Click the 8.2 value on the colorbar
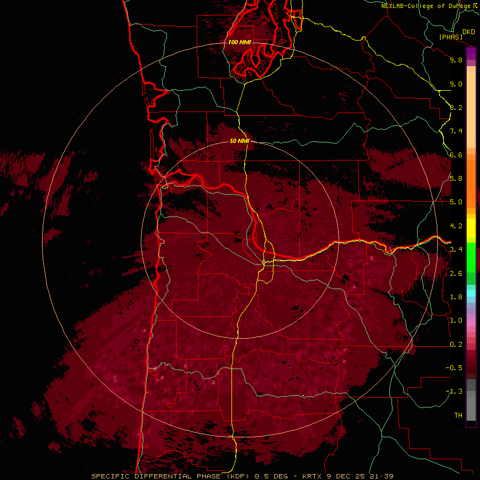 point(456,107)
